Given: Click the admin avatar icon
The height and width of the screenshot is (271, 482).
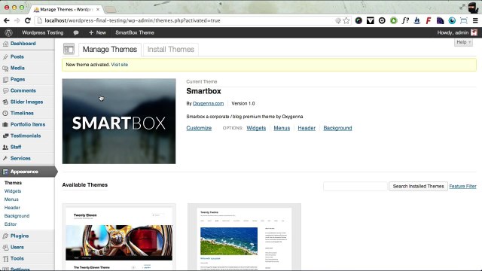Looking at the screenshot, I should click(x=474, y=32).
